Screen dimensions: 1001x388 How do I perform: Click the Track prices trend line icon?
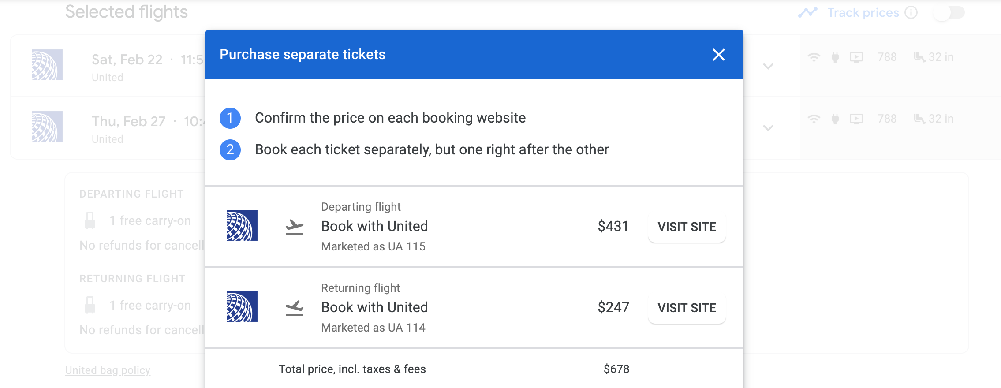[807, 12]
